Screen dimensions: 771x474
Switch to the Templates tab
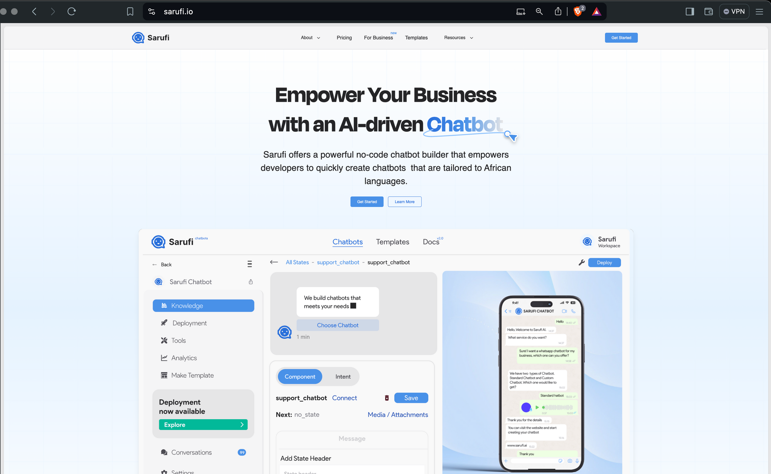tap(393, 242)
